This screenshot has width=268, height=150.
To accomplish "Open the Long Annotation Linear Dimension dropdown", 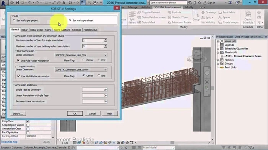I will pyautogui.click(x=81, y=70).
